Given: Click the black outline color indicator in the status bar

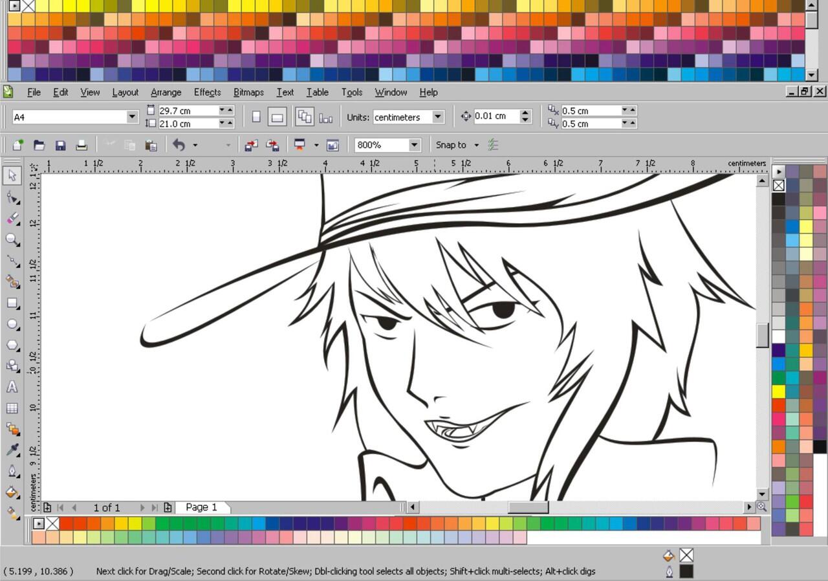Looking at the screenshot, I should (x=686, y=571).
